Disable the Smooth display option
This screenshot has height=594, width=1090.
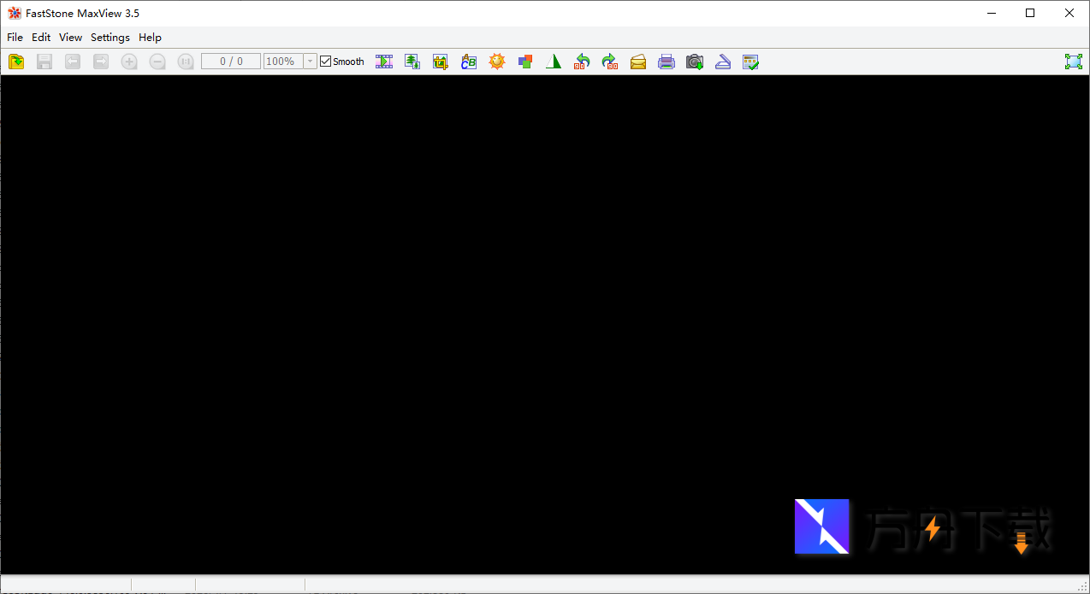click(x=325, y=61)
